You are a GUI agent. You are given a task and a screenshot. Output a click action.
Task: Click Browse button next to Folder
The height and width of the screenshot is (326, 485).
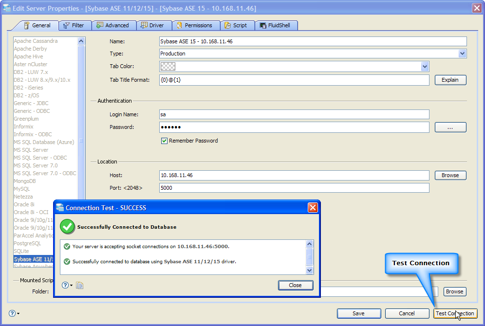[x=455, y=291]
